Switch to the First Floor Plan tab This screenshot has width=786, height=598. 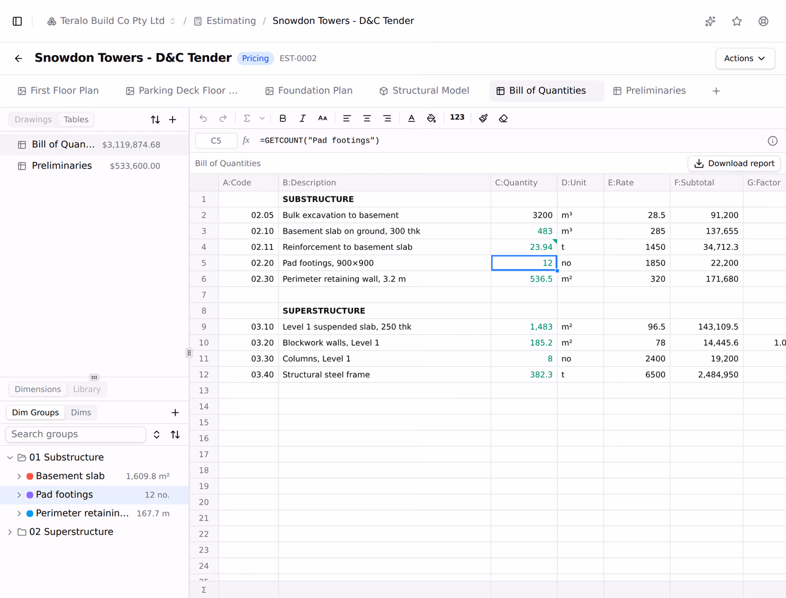58,90
